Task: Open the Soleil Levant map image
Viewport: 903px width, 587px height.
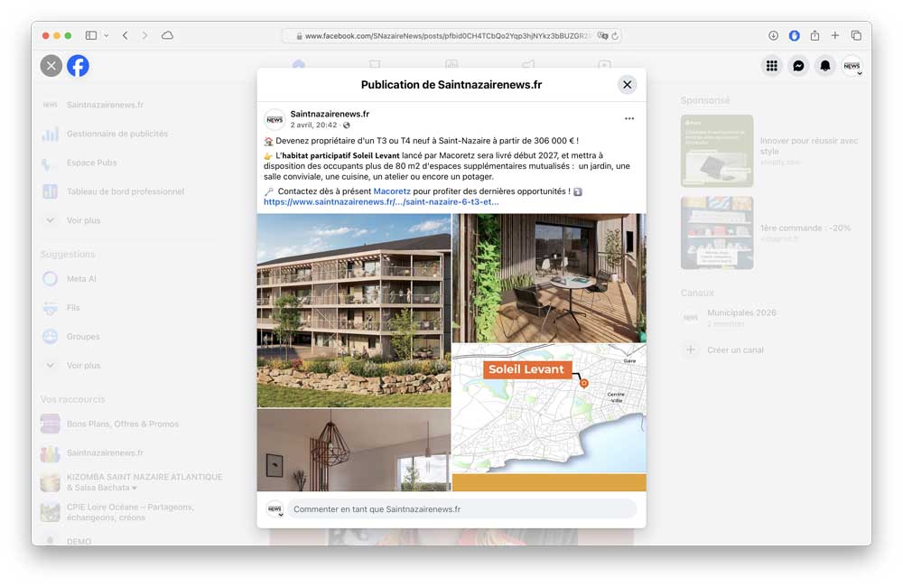Action: coord(549,408)
